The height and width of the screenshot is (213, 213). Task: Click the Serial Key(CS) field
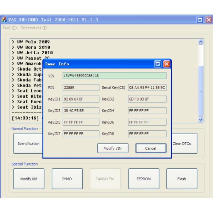tap(147, 87)
